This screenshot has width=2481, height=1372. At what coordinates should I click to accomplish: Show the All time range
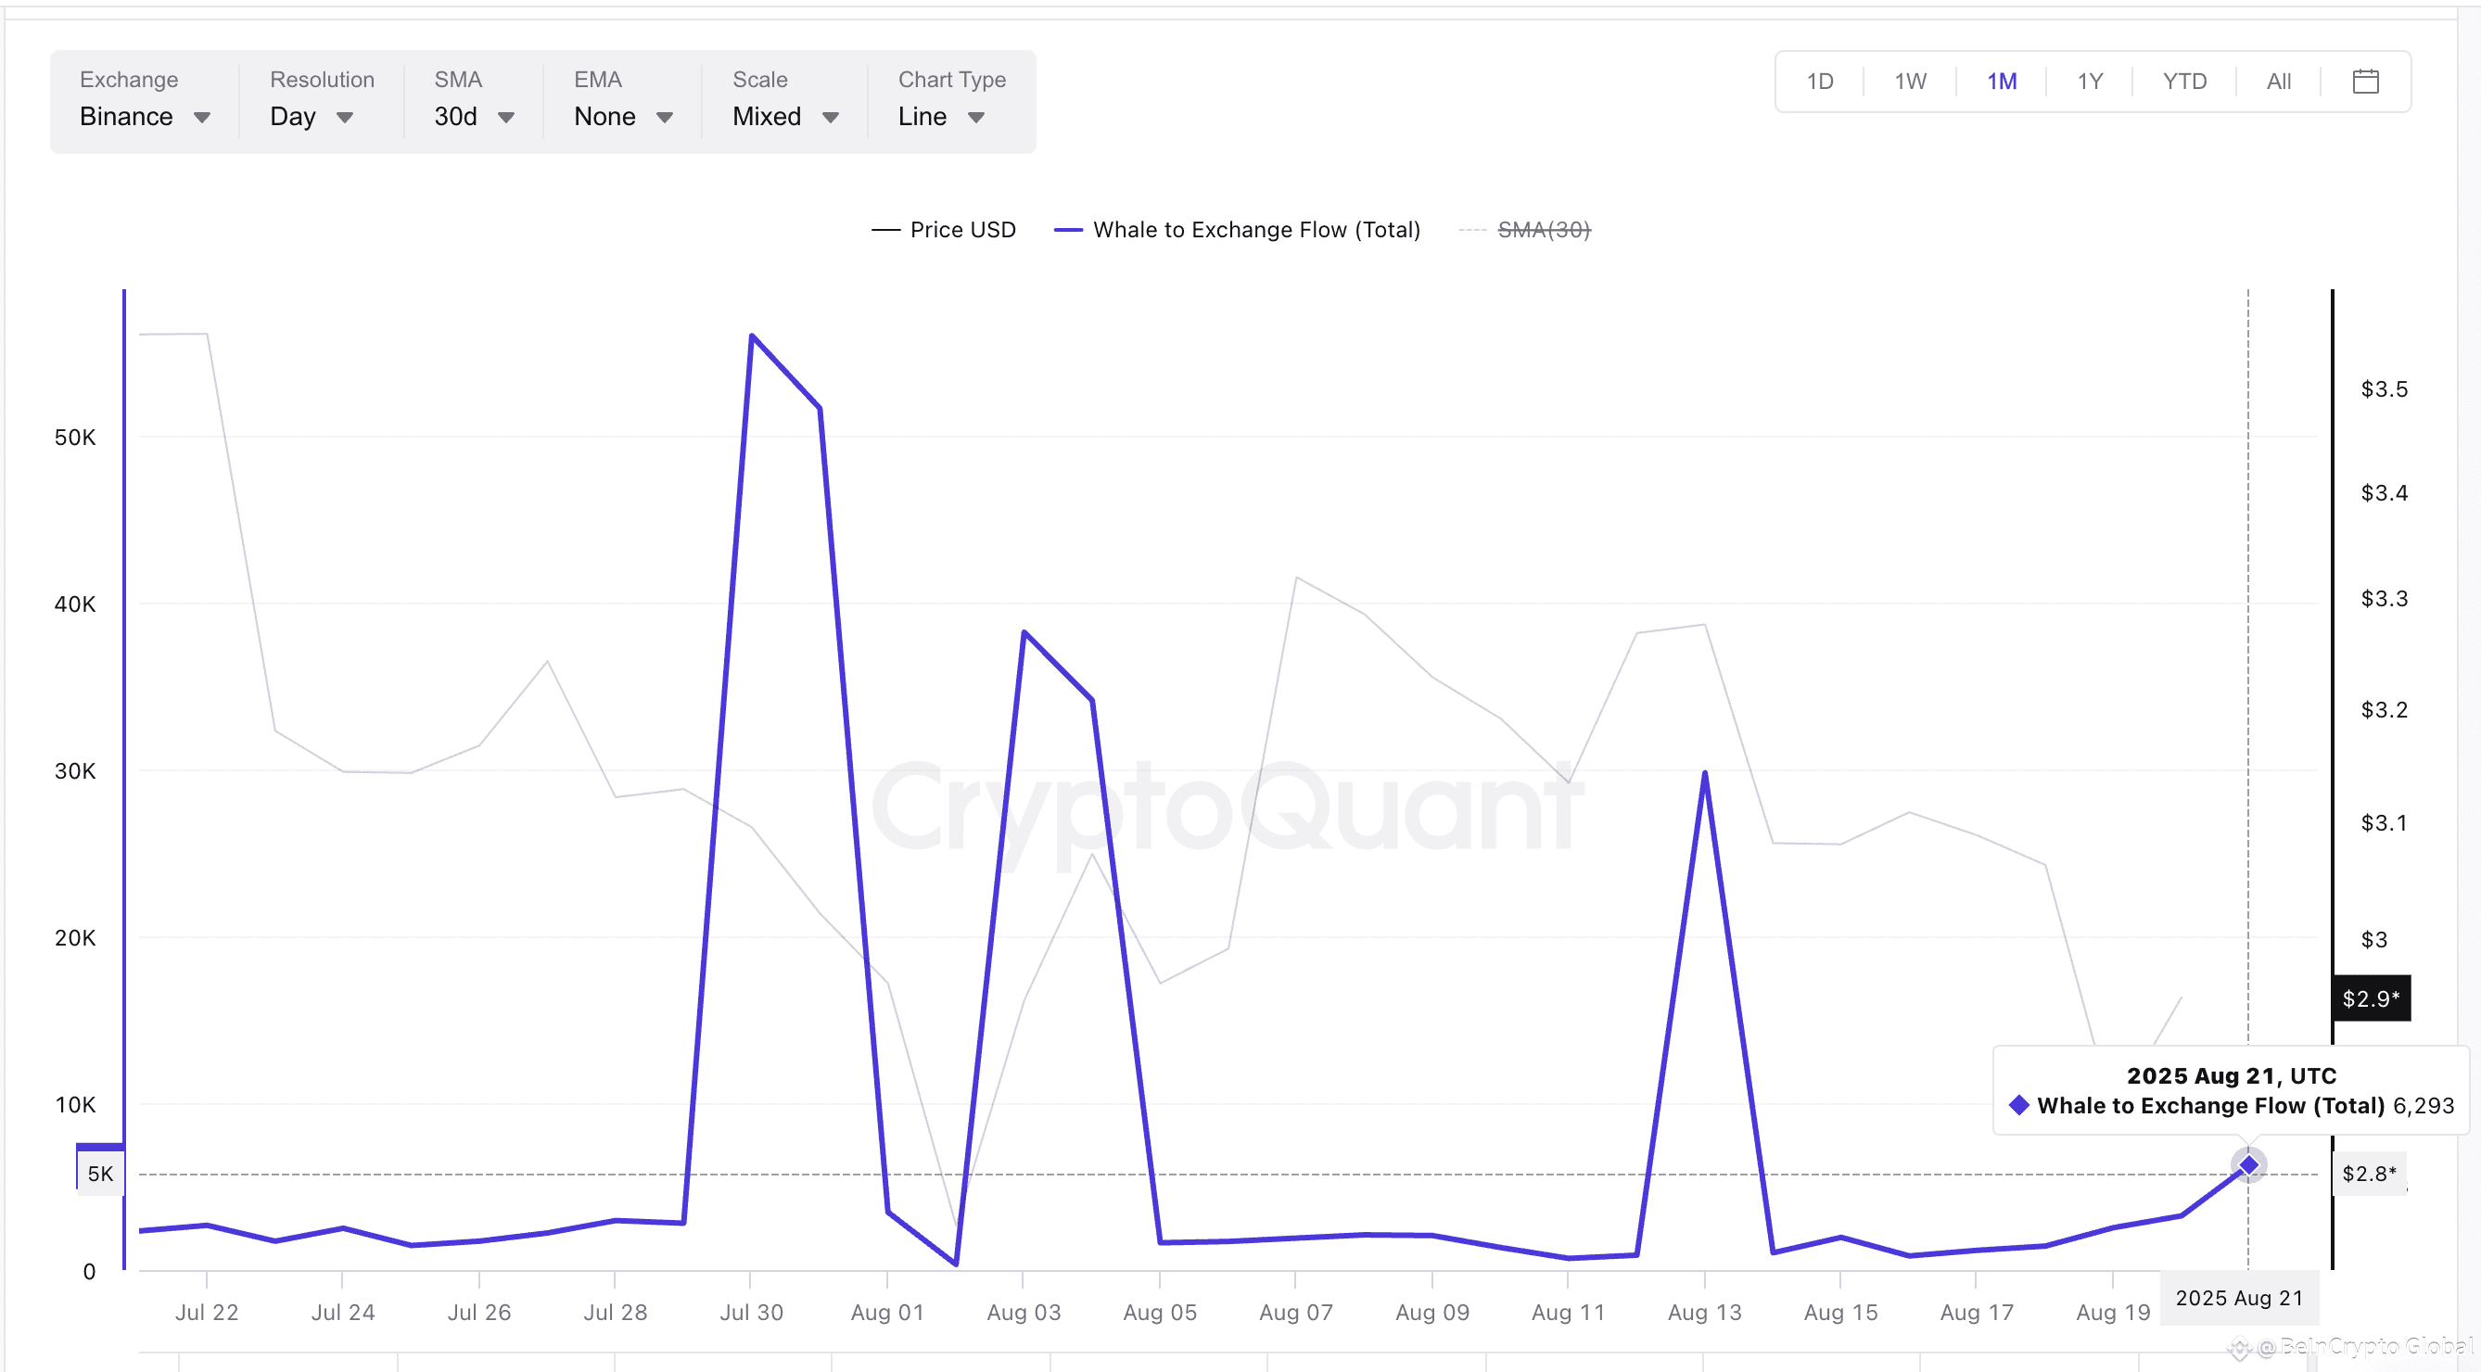pos(2278,82)
